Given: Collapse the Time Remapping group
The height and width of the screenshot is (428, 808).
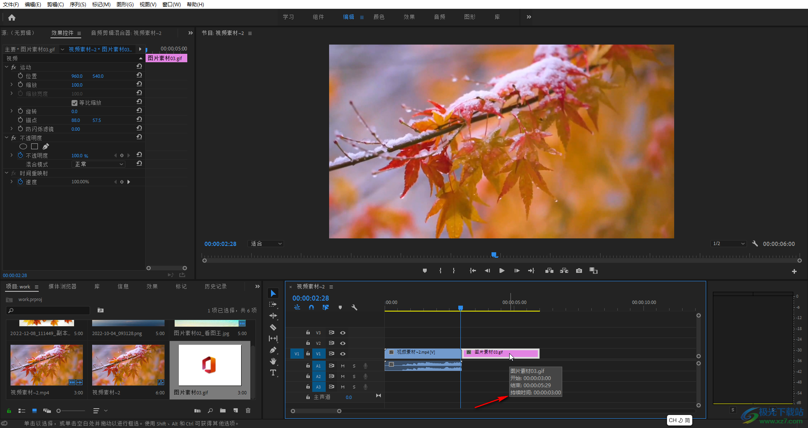Looking at the screenshot, I should [6, 173].
